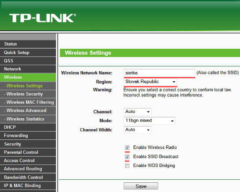Toggle Enable SSID Broadcast checkbox
The image size is (240, 192).
point(127,157)
